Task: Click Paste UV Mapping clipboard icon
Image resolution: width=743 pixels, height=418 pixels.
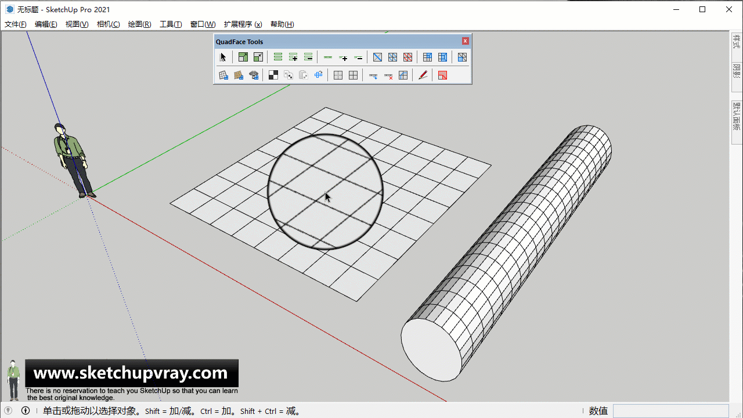Action: point(303,75)
